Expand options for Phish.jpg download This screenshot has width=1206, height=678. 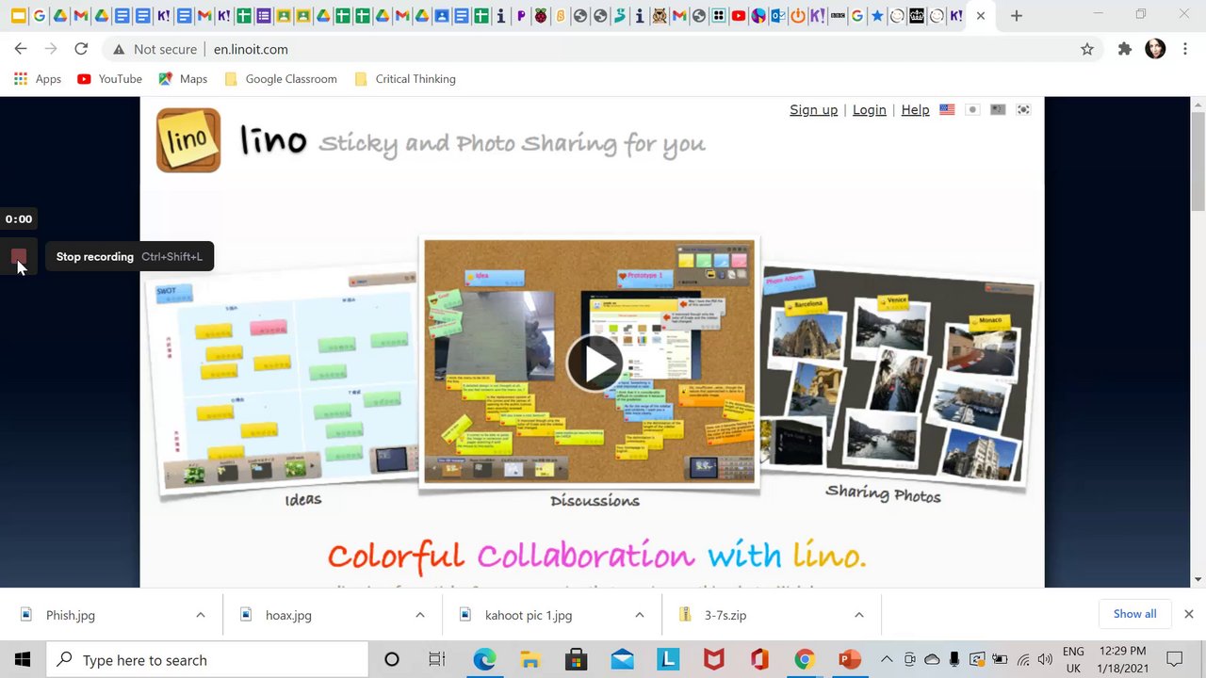(x=200, y=615)
